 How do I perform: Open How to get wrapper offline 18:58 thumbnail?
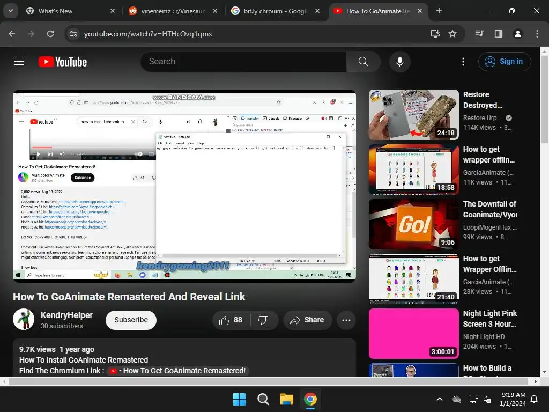(413, 170)
